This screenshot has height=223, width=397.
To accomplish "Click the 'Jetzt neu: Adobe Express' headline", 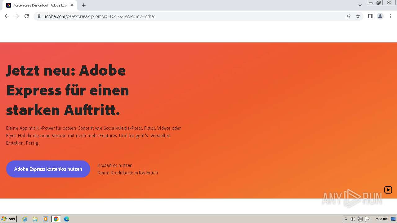I will click(x=68, y=90).
